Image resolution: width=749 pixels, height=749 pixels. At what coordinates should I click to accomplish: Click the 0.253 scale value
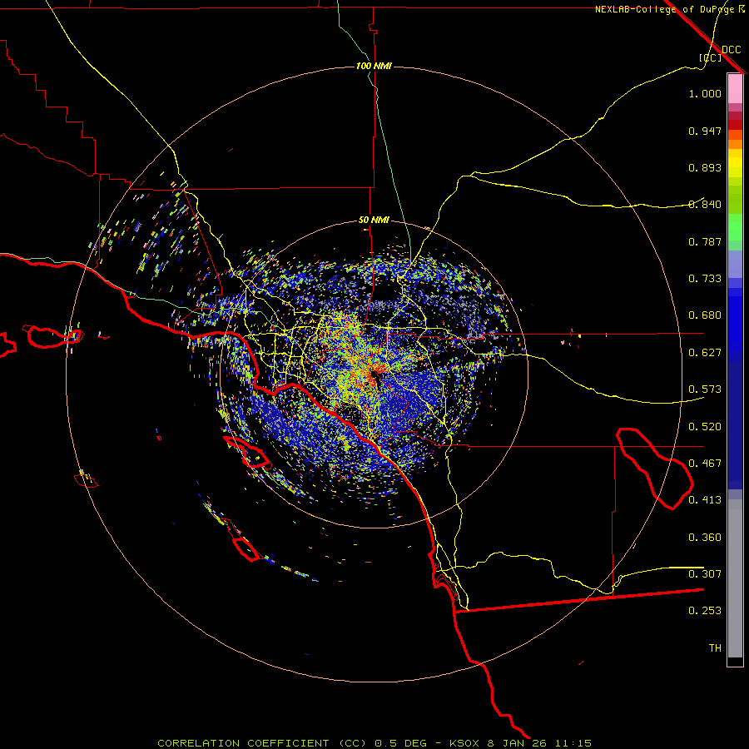(705, 611)
